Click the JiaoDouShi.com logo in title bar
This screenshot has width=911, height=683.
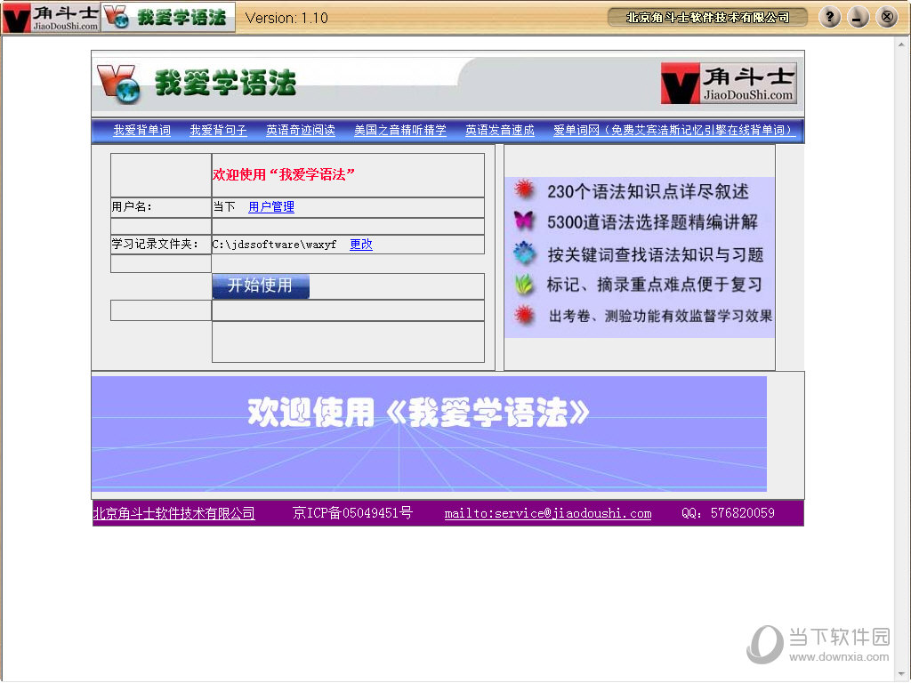[x=50, y=18]
